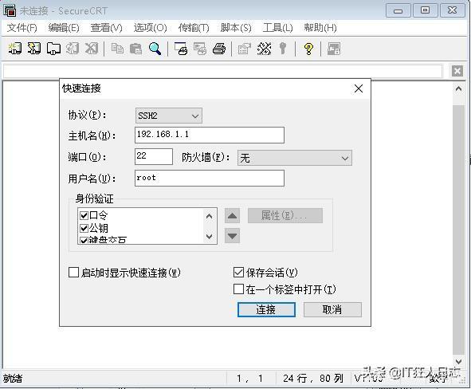Screen dimensions: 471x389
Task: Minimize the SecureCRT window
Action: coord(398,11)
